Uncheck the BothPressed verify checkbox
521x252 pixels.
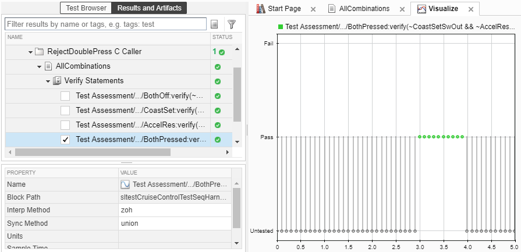point(65,140)
